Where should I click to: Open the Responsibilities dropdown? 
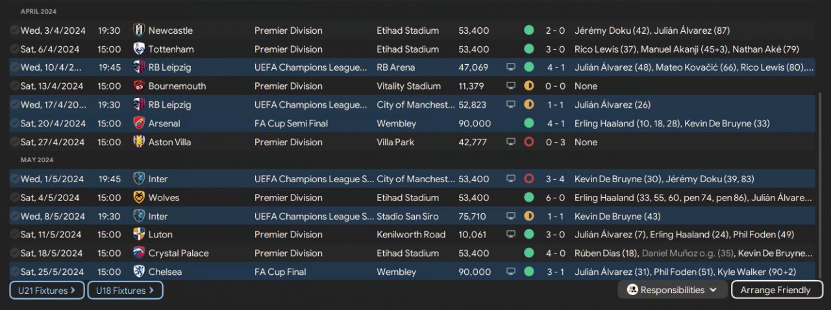[672, 290]
